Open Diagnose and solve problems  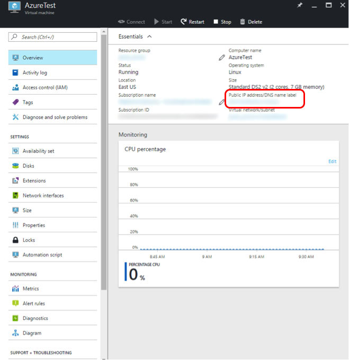tap(52, 117)
